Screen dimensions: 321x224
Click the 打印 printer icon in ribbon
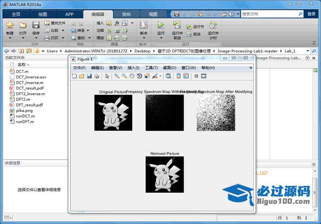coord(47,38)
